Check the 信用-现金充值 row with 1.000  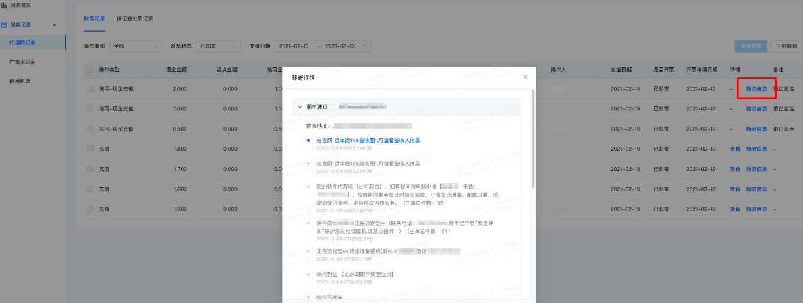(x=90, y=109)
